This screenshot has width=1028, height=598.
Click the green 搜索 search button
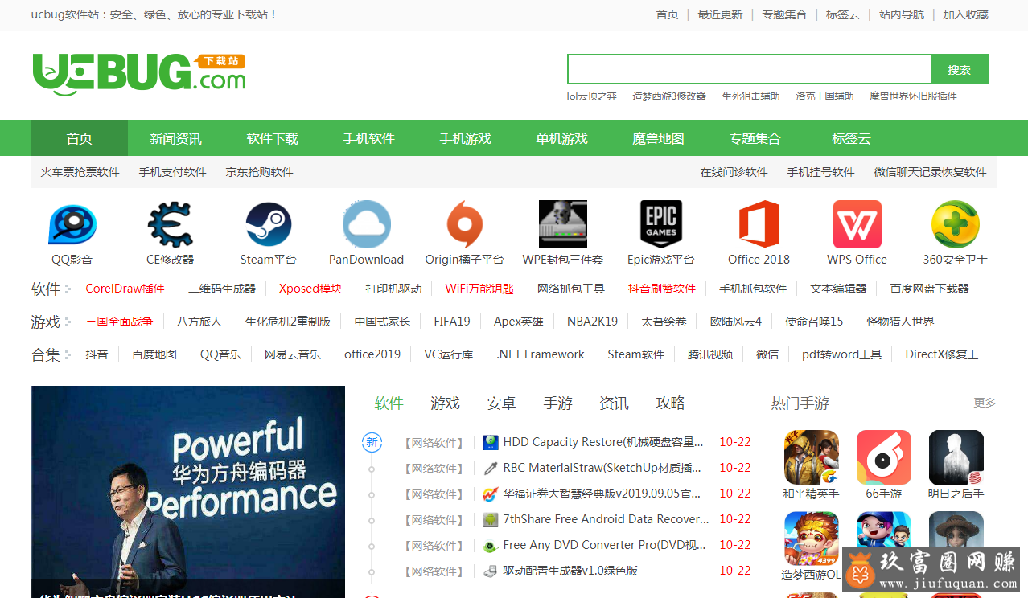(960, 70)
